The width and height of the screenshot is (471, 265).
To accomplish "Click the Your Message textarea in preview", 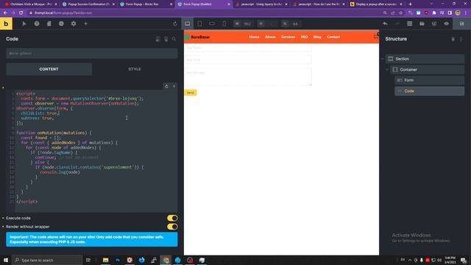I will 248,77.
